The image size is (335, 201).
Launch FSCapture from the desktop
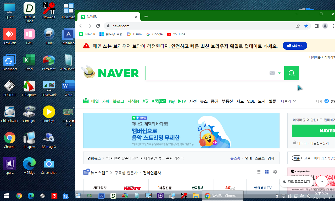(x=29, y=88)
